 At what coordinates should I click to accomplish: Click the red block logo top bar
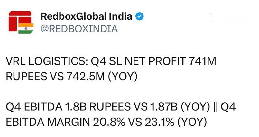20,13
